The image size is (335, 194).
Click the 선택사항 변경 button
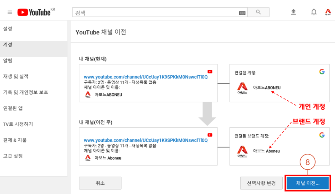pyautogui.click(x=261, y=183)
